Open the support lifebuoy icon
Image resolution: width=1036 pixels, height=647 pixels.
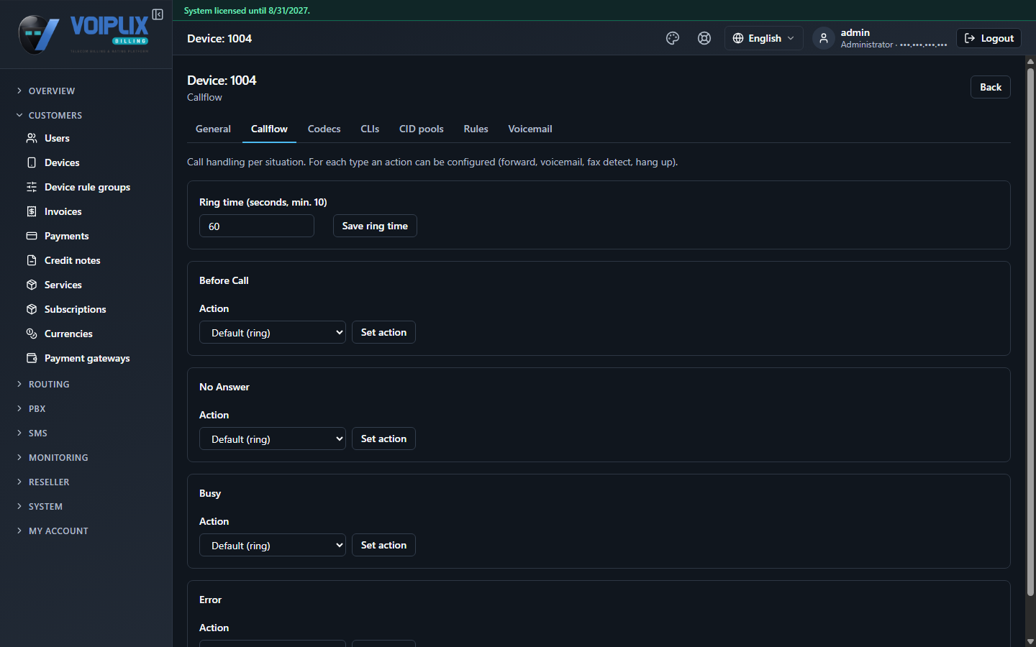click(x=704, y=38)
